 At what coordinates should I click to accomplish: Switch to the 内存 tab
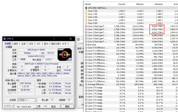point(31,44)
